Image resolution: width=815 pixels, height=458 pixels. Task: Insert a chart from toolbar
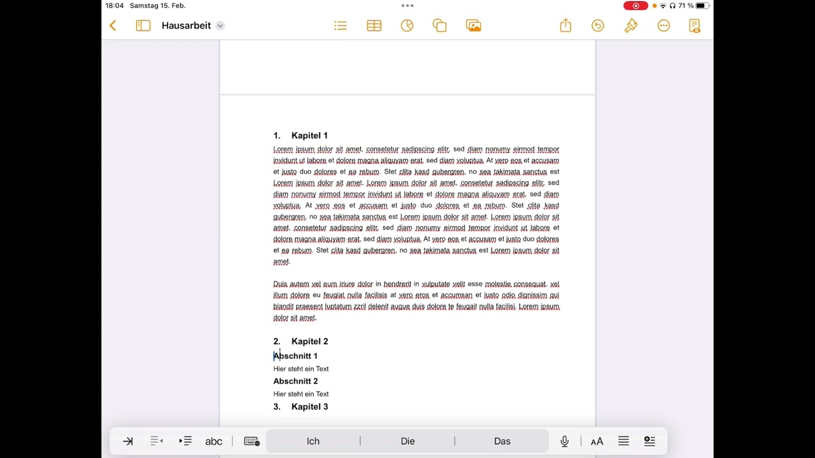407,25
